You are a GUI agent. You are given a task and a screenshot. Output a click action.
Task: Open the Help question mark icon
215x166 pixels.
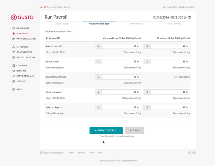click(x=14, y=89)
